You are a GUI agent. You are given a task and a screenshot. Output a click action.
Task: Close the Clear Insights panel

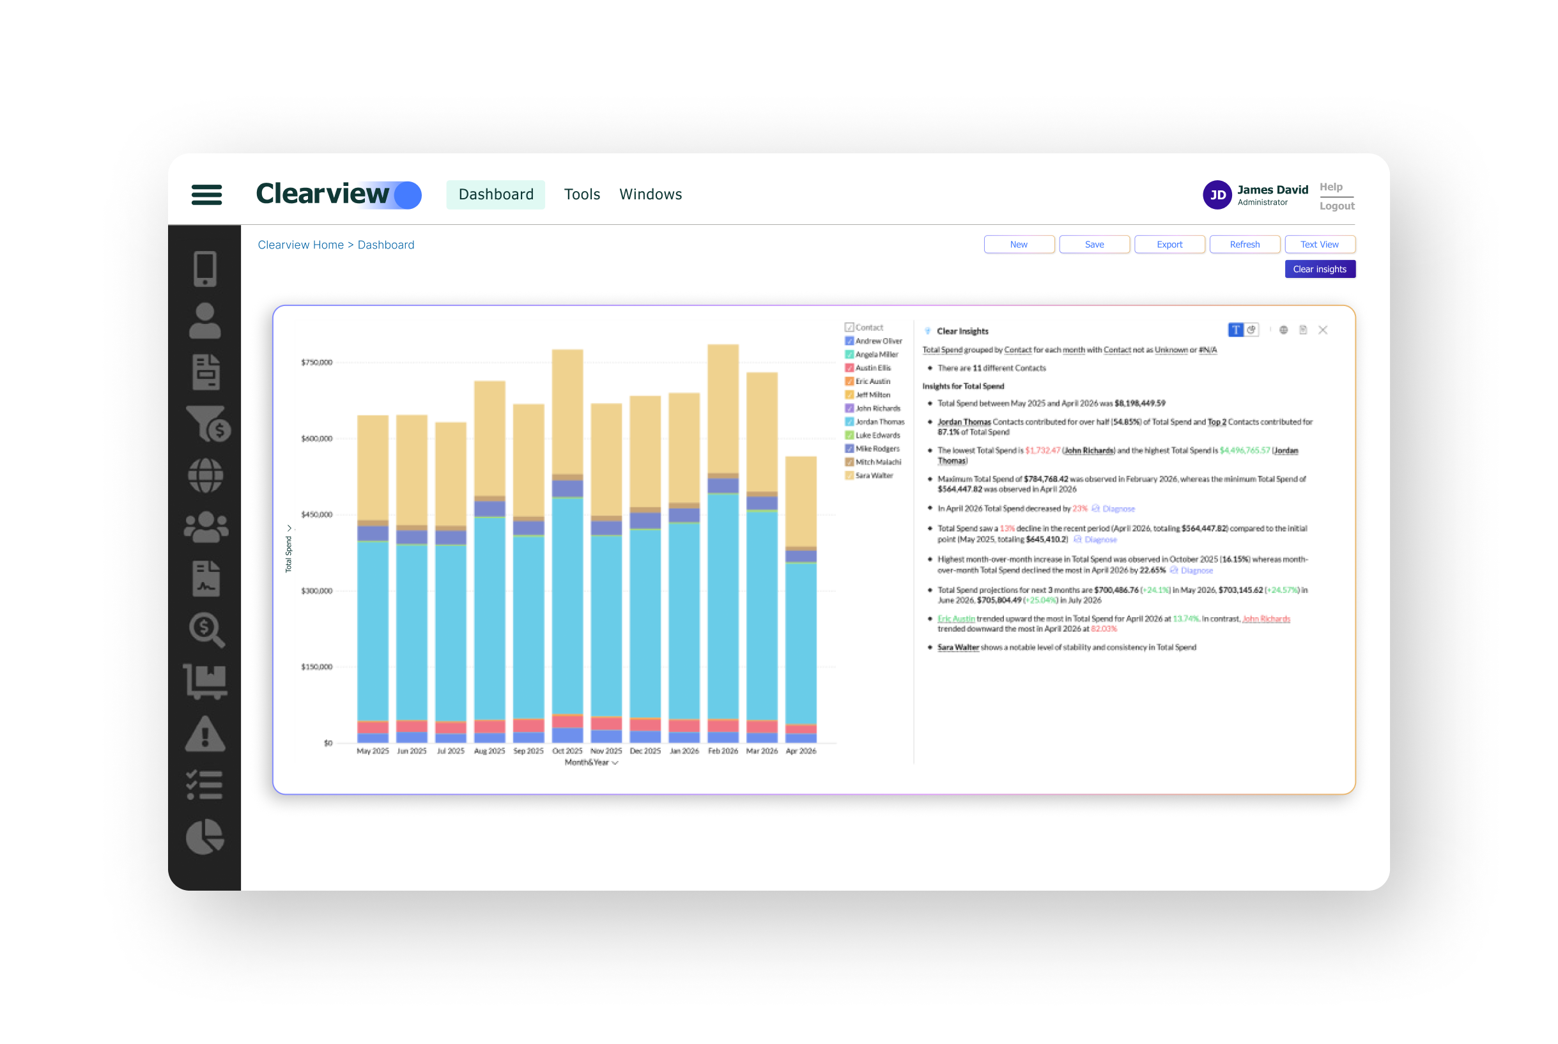click(x=1323, y=330)
